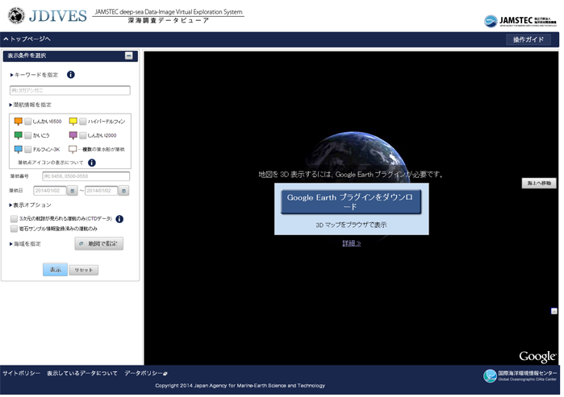Click the 地図で指定 button

(99, 244)
